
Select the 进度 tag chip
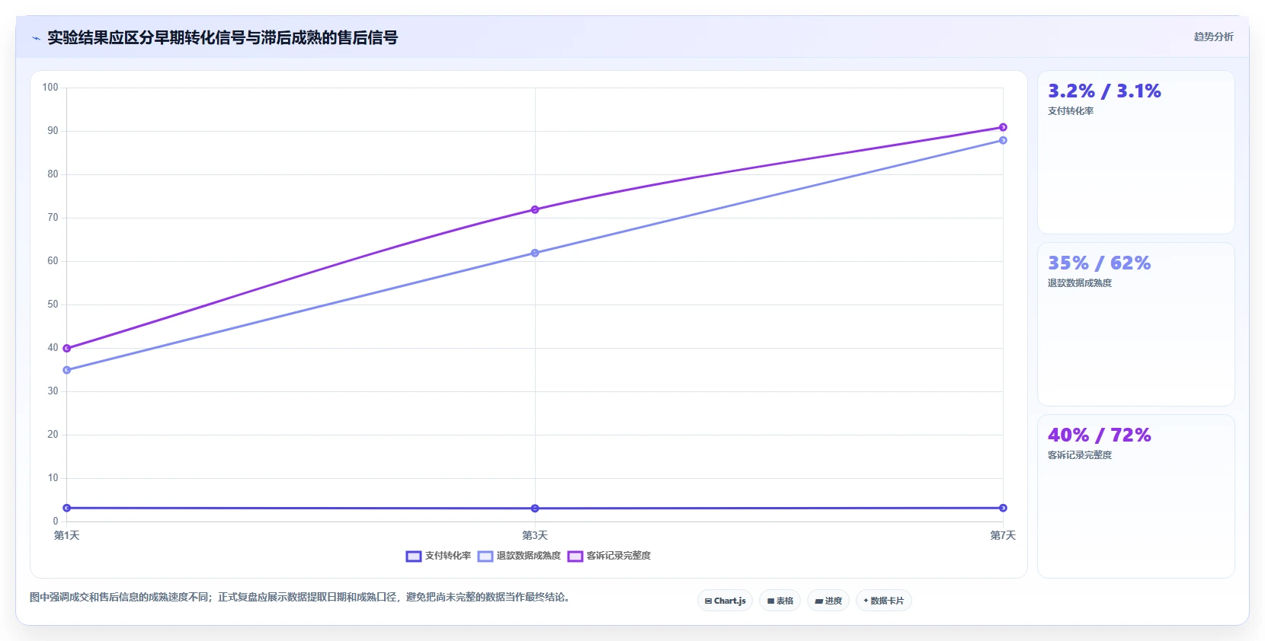(x=828, y=601)
